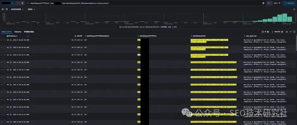Click the timestamp info icon
This screenshot has width=297, height=125.
click(x=17, y=36)
